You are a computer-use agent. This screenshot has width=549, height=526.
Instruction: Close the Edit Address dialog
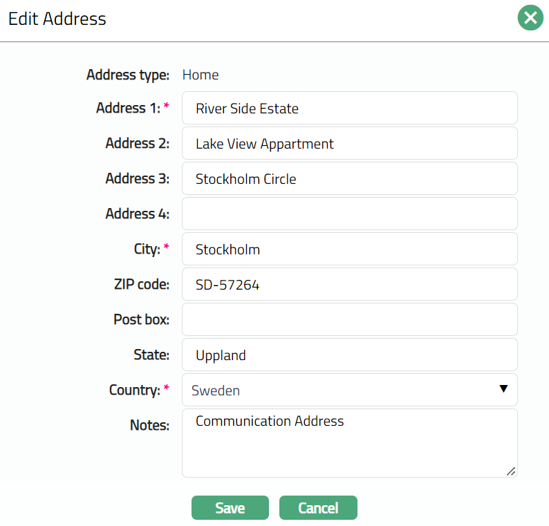pyautogui.click(x=530, y=18)
